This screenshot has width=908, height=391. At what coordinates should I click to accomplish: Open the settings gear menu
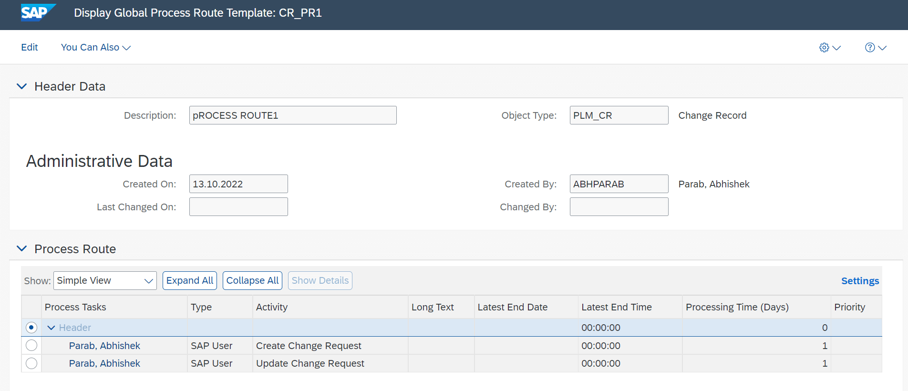[x=830, y=48]
